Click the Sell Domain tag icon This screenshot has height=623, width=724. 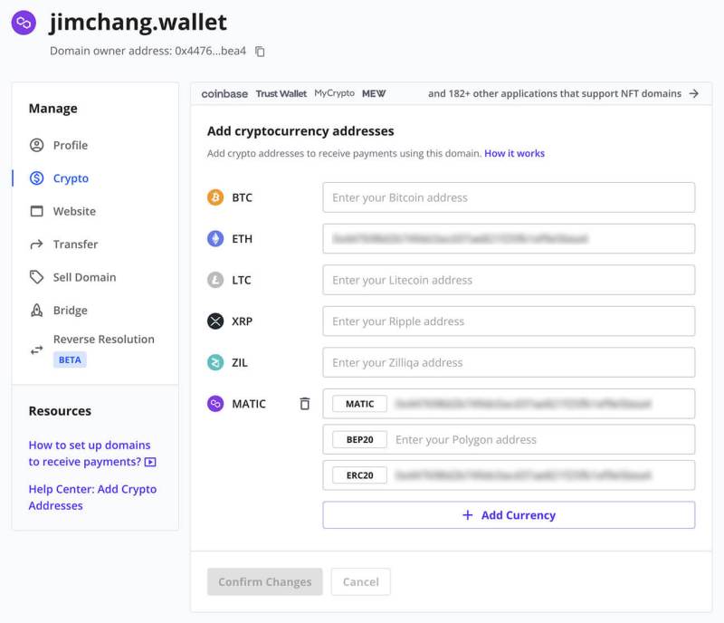click(36, 277)
